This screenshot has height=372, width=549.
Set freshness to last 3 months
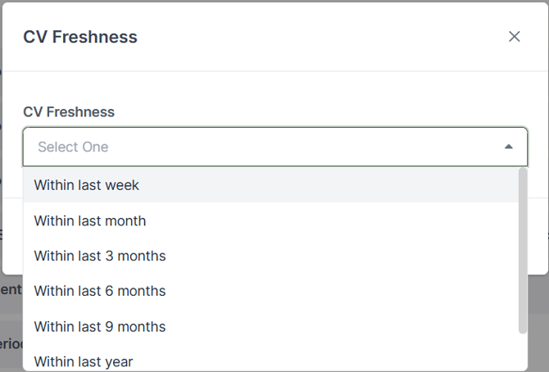point(100,256)
